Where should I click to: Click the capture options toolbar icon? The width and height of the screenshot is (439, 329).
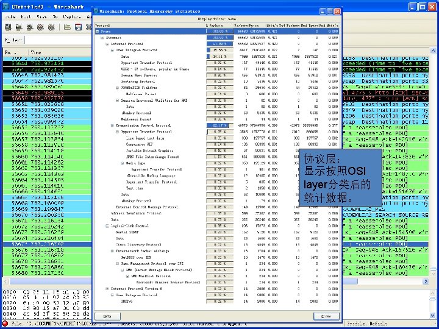(x=19, y=27)
